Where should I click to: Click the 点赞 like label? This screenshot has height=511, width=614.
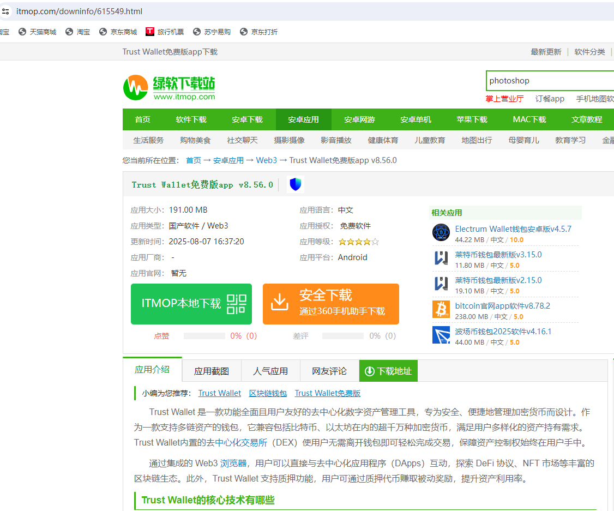point(161,336)
